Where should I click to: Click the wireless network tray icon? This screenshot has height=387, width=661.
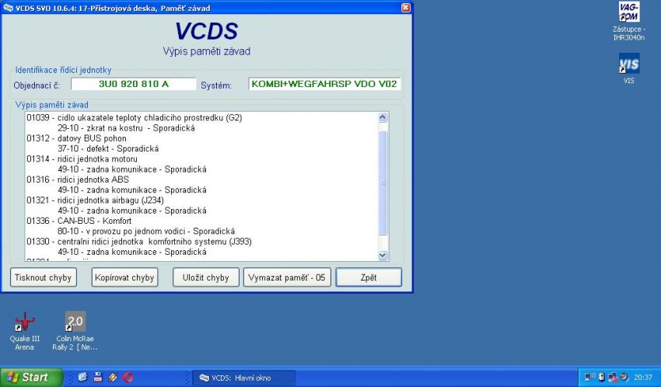[x=589, y=377]
